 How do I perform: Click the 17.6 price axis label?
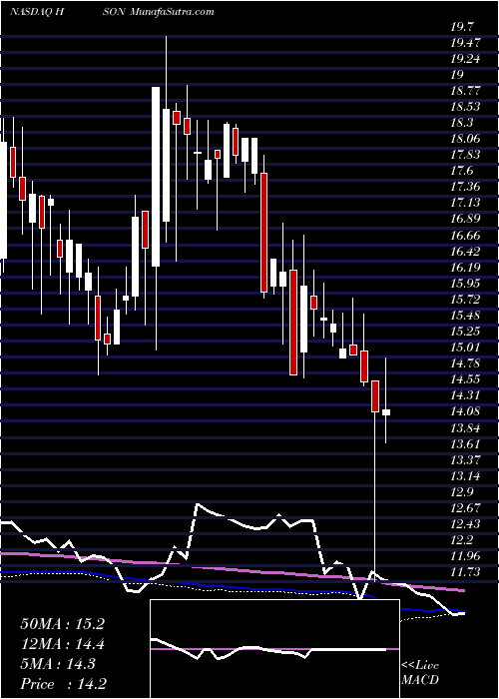coord(461,171)
